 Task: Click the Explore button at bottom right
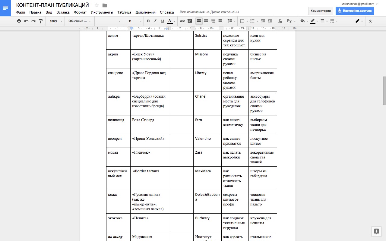point(376,231)
